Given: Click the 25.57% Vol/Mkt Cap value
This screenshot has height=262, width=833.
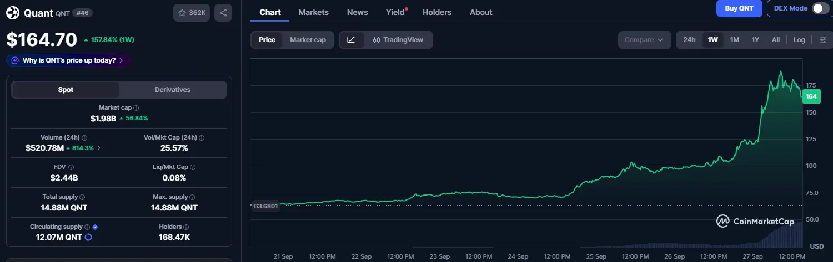Looking at the screenshot, I should [174, 148].
